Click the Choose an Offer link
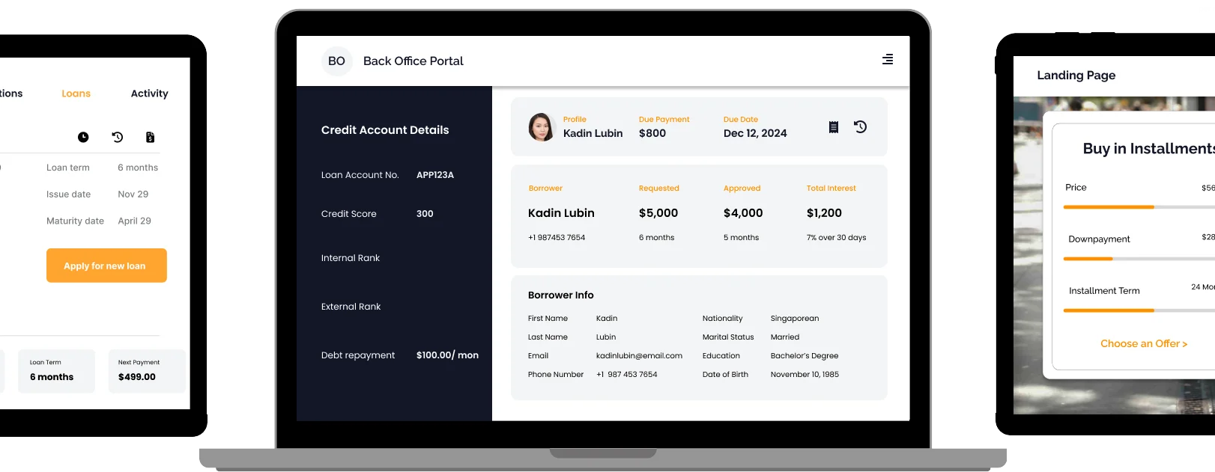 1143,344
